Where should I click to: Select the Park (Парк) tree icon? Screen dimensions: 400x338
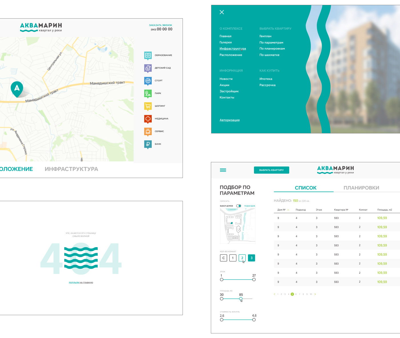pos(148,93)
